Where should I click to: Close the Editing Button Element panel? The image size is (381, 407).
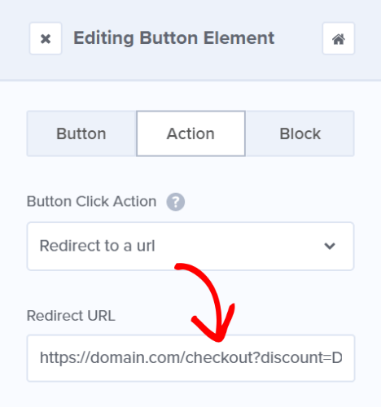coord(46,38)
